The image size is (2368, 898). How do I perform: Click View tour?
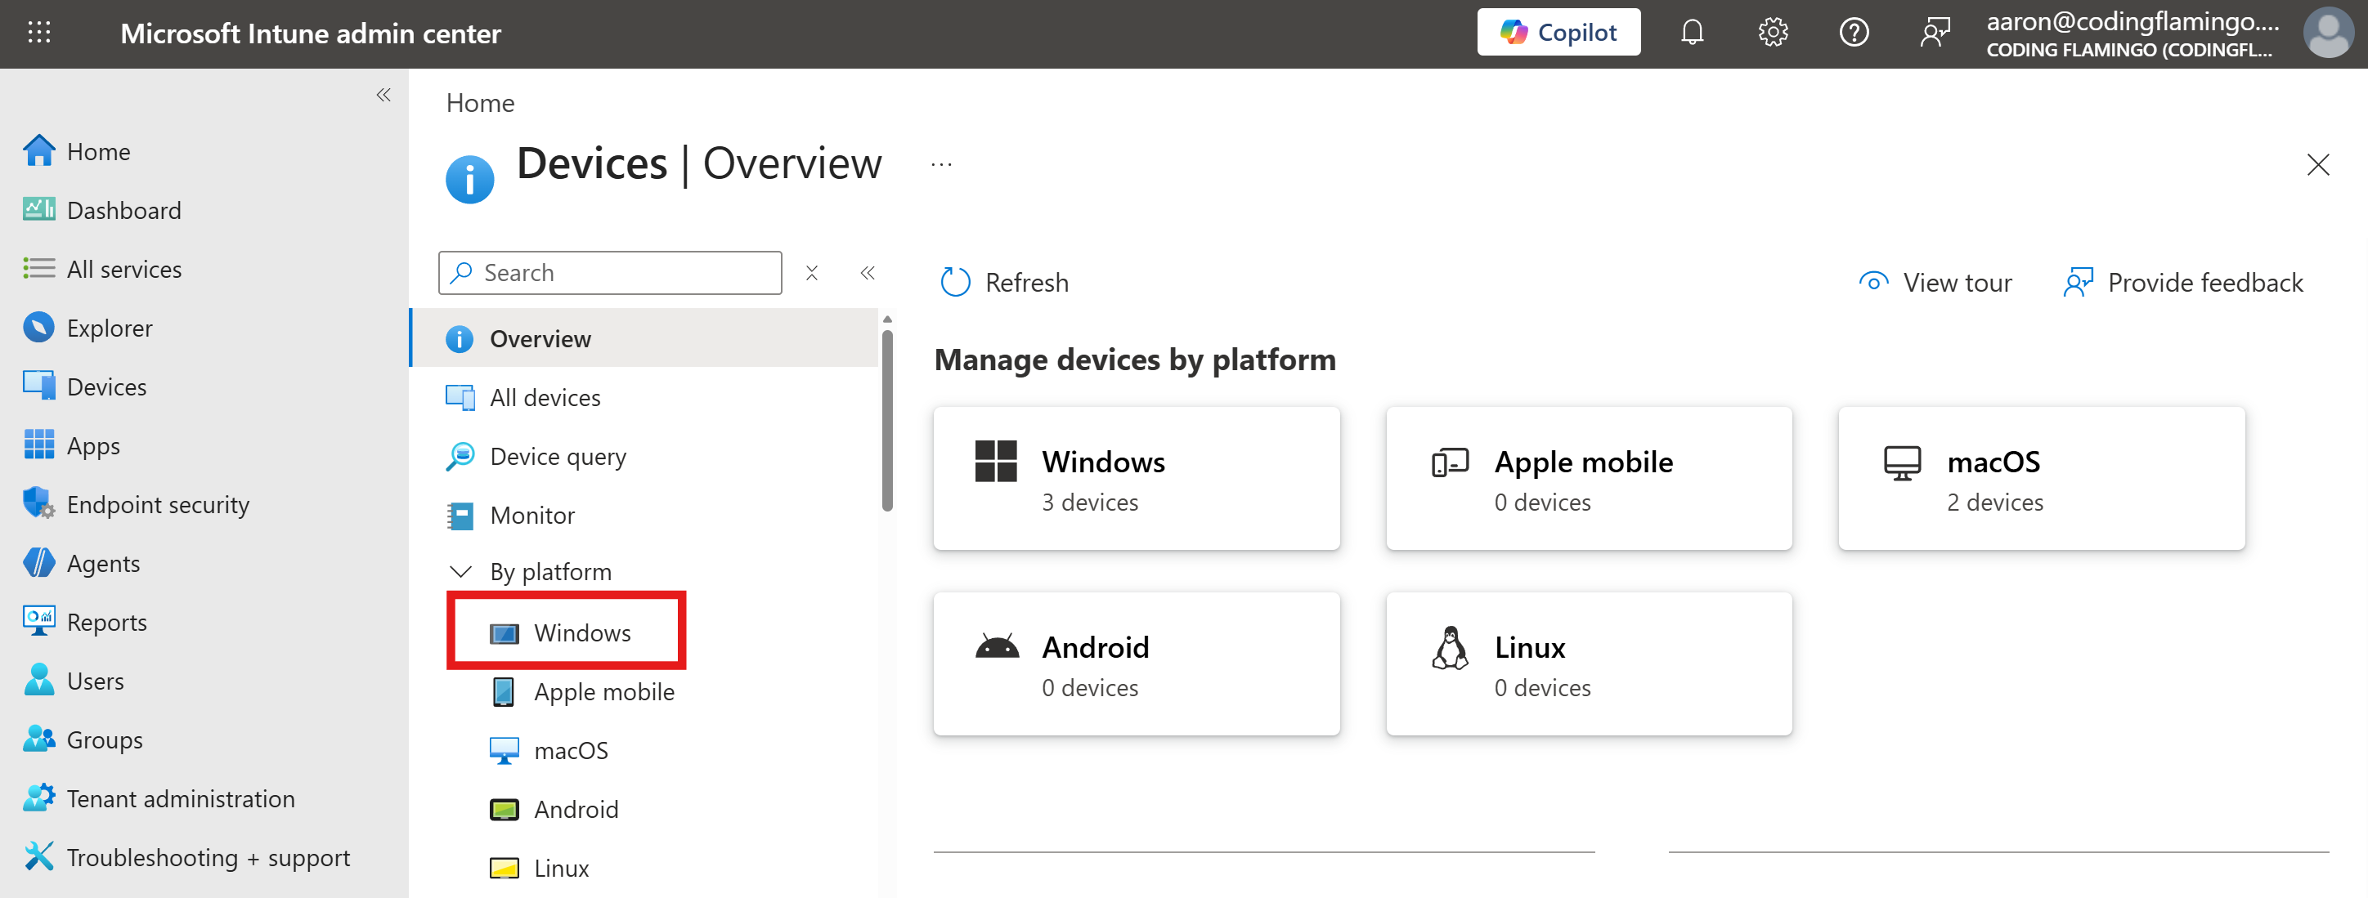pos(1935,283)
